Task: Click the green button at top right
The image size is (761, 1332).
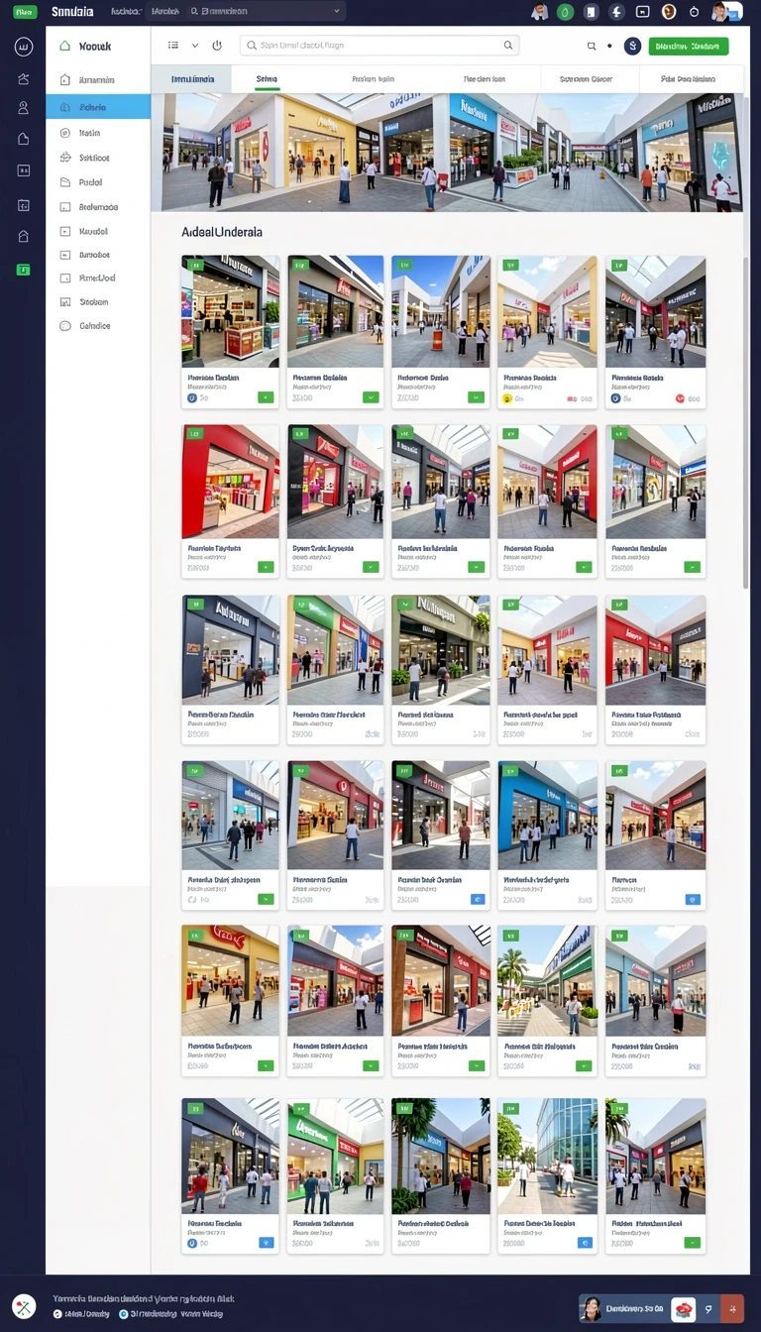Action: click(x=689, y=46)
